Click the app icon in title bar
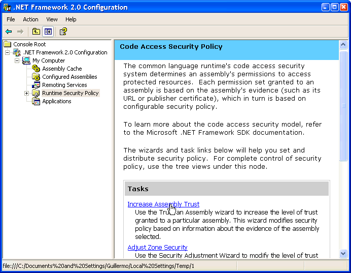This screenshot has height=273, width=351. [8, 7]
